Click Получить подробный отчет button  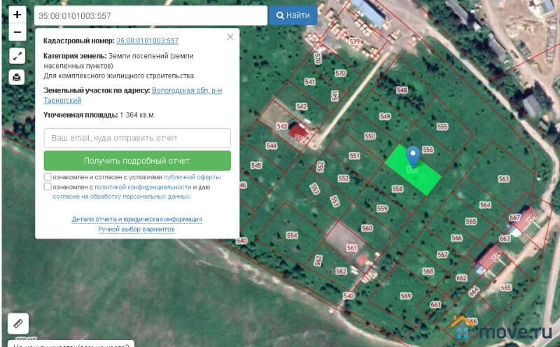pos(137,161)
